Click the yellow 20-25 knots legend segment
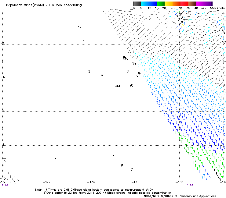This screenshot has width=226, height=198. 169,4
